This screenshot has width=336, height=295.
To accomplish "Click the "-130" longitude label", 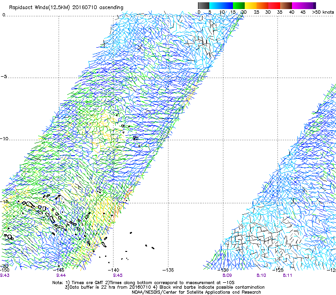I will (x=223, y=270).
